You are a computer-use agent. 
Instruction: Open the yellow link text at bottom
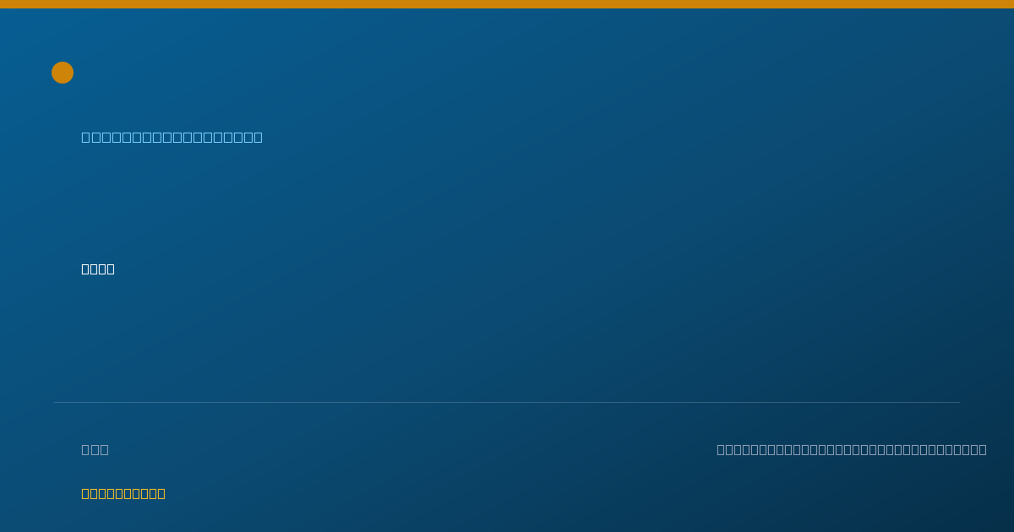click(123, 493)
